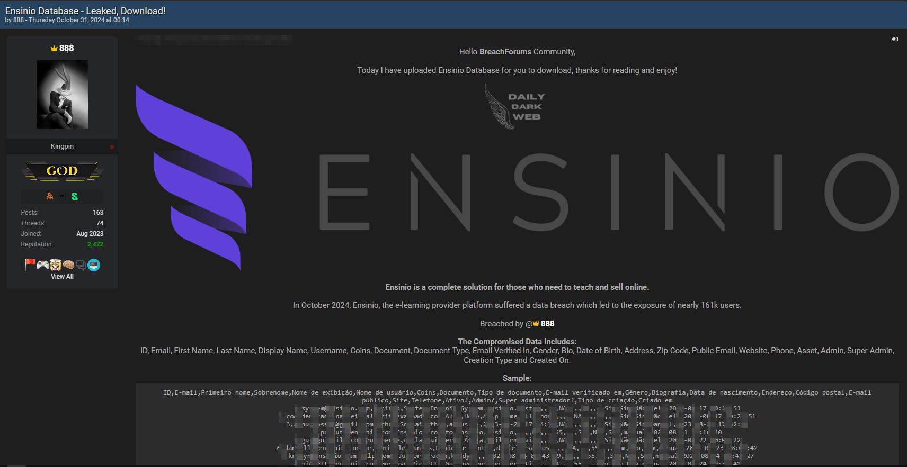Open the large Ensinio logo image
907x467 pixels.
coord(517,178)
